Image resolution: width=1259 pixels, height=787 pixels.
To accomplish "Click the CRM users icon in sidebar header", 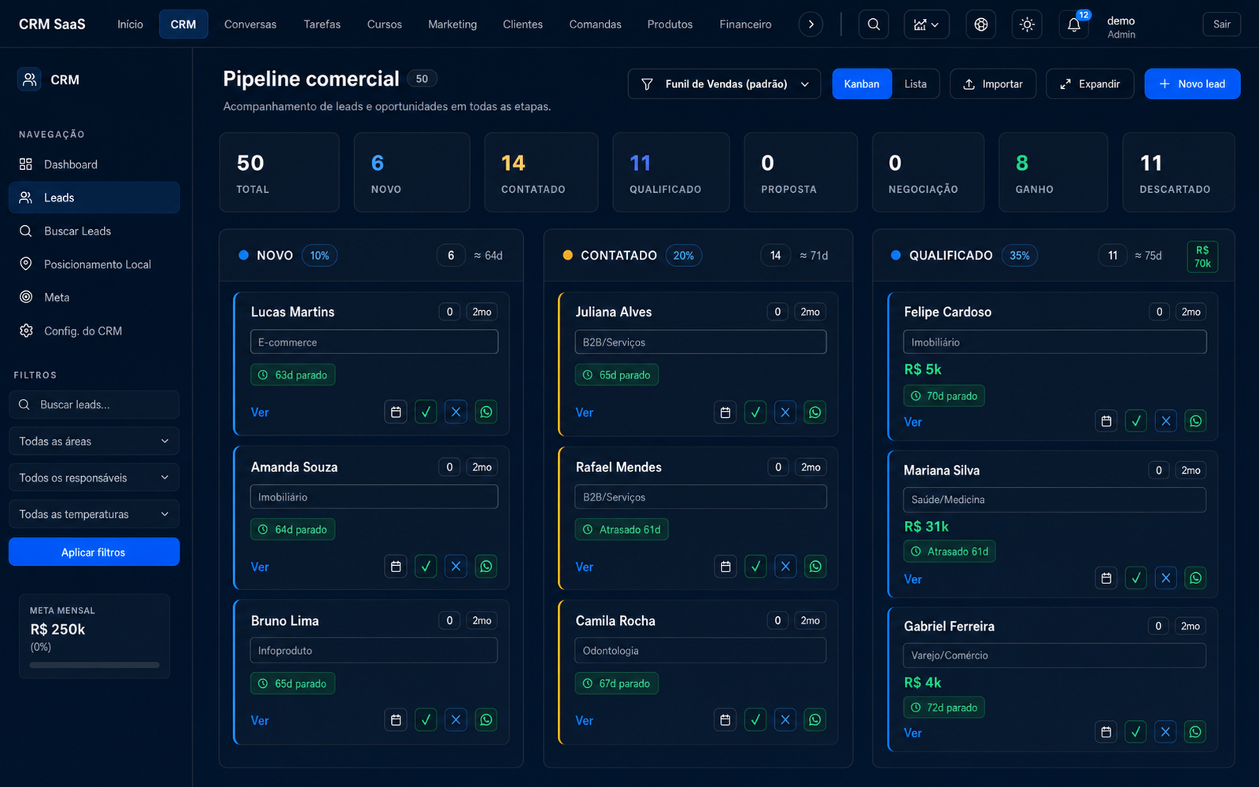I will click(30, 79).
